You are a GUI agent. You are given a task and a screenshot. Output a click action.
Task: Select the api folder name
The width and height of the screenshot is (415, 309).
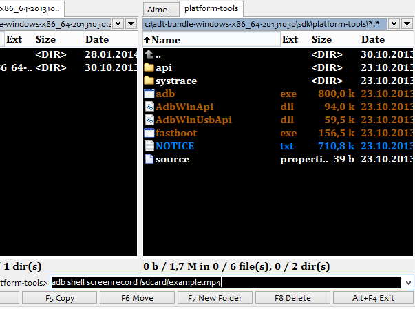point(164,68)
